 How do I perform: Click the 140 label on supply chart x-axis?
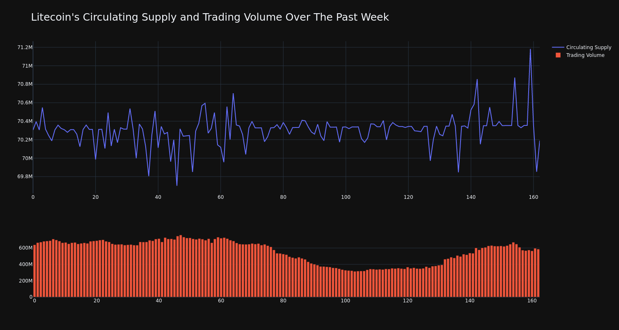(471, 197)
